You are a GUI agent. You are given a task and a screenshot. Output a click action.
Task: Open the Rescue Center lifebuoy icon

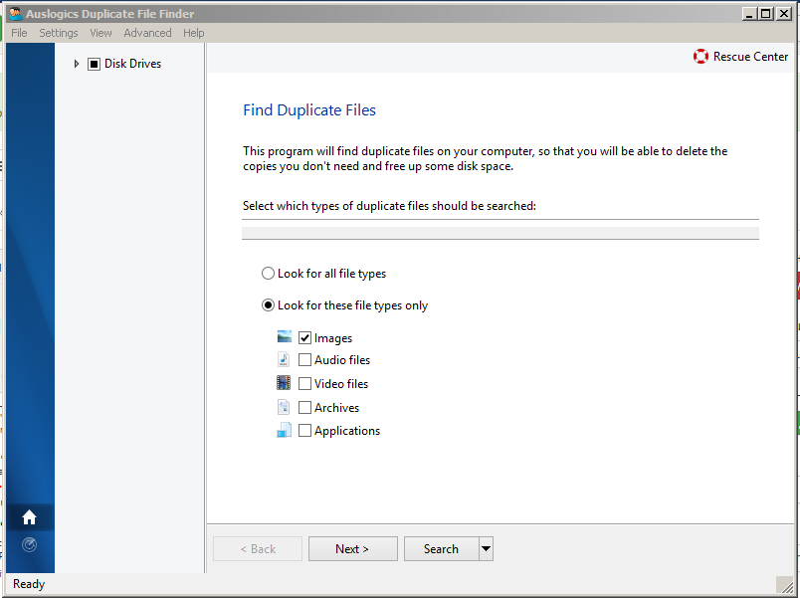pyautogui.click(x=700, y=56)
